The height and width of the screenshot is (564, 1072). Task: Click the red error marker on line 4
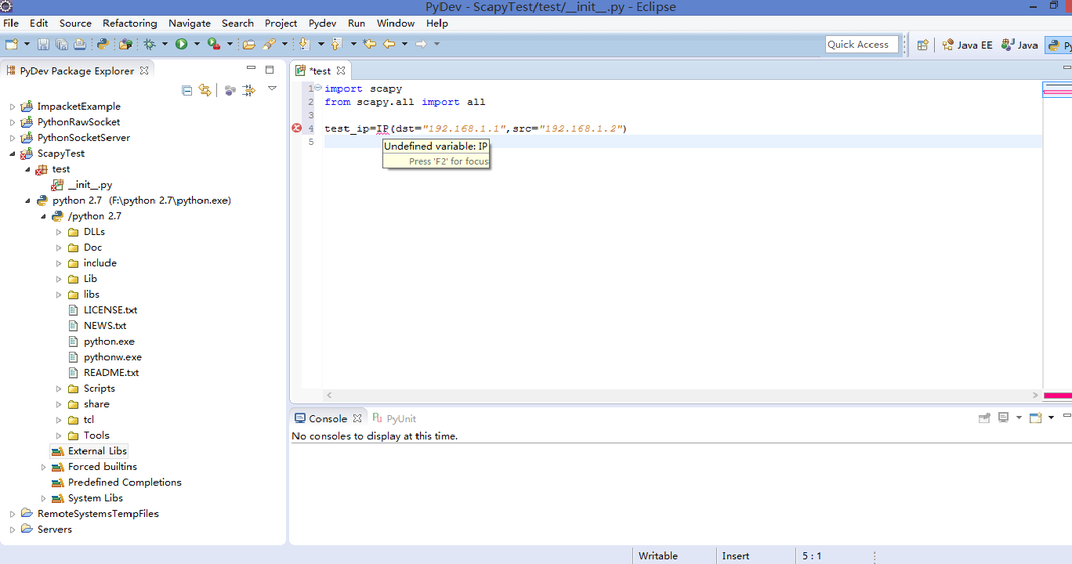(x=296, y=128)
